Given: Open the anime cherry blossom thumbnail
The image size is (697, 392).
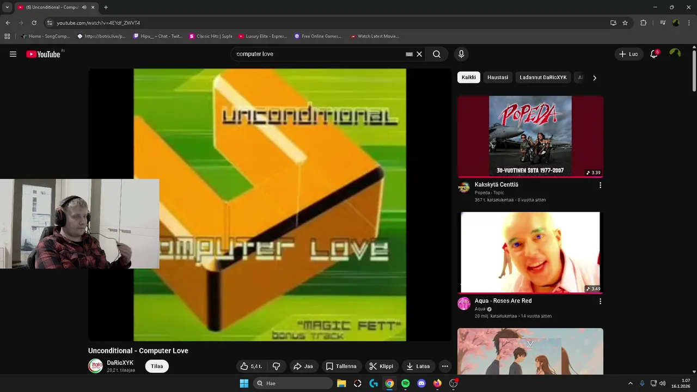Looking at the screenshot, I should coord(530,351).
